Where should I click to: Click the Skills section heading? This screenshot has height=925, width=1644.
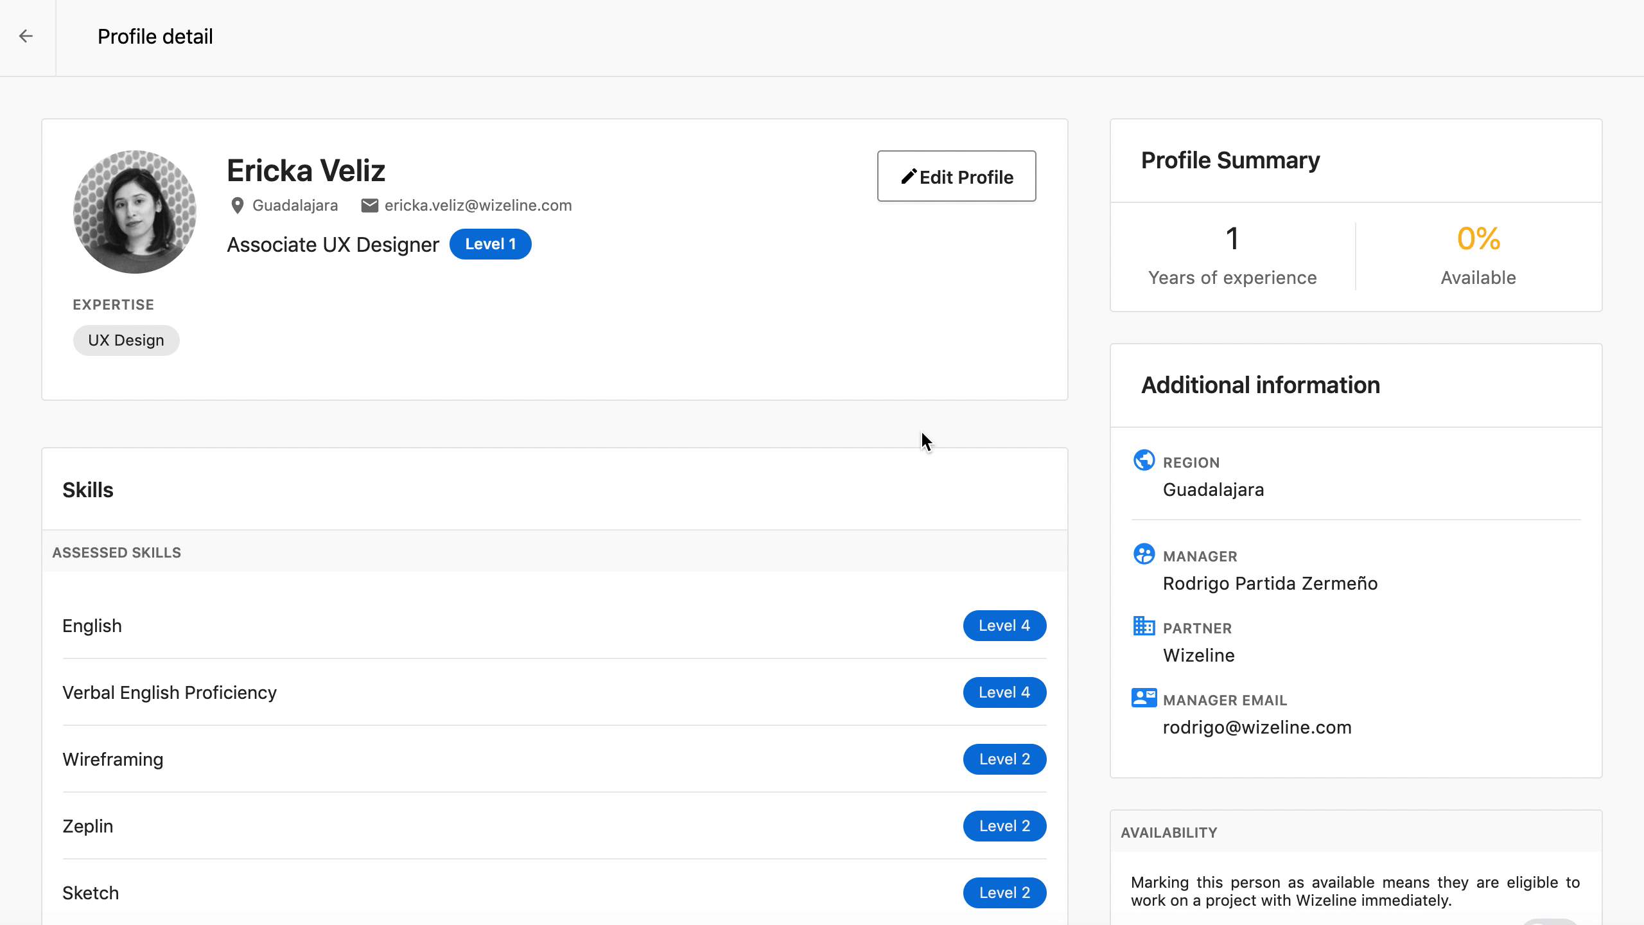pos(88,490)
